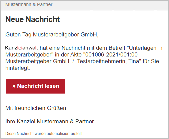Click the subject word "Unterlagen" in quotes
The height and width of the screenshot is (139, 169).
143,48
